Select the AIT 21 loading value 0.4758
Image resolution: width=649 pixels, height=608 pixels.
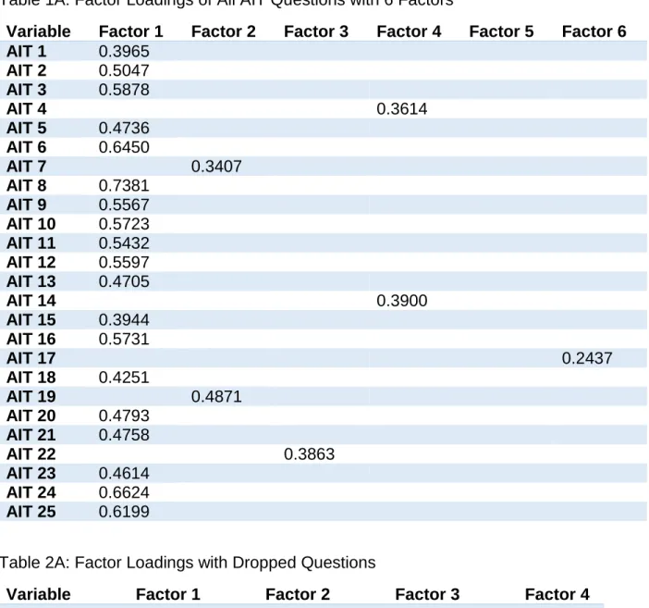tap(124, 435)
